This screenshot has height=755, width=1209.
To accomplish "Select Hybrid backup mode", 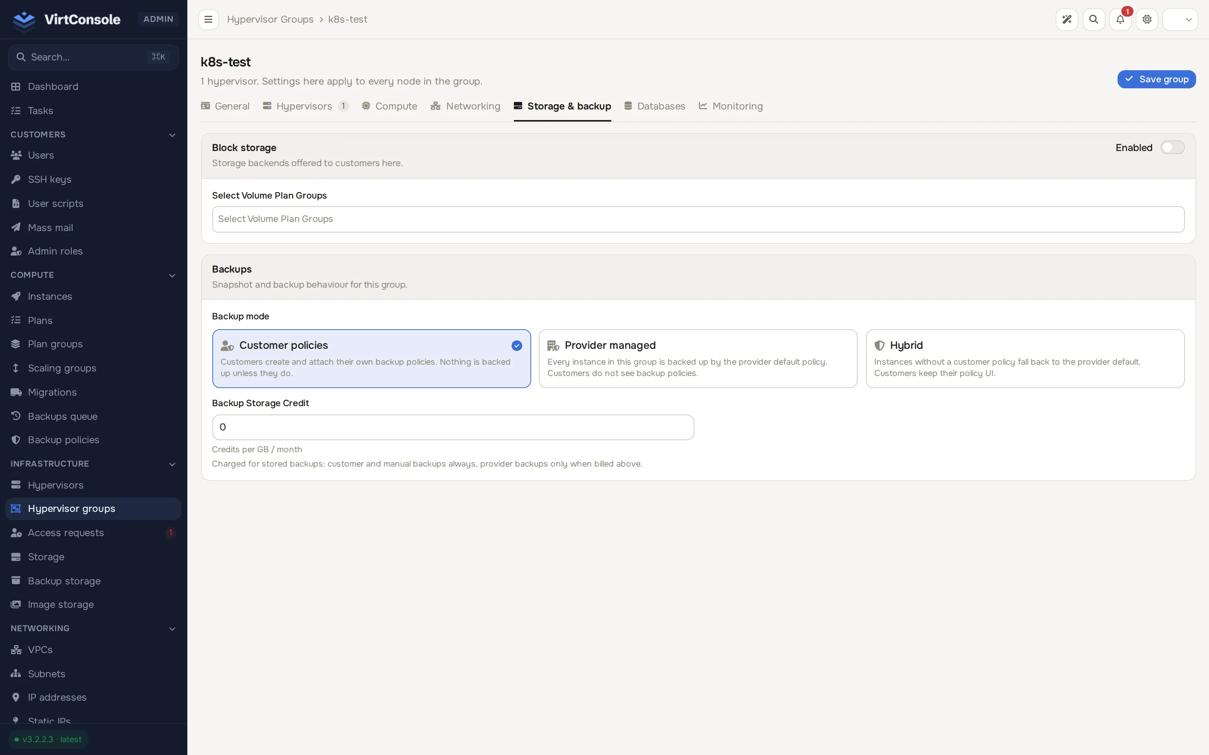I will pos(1025,359).
